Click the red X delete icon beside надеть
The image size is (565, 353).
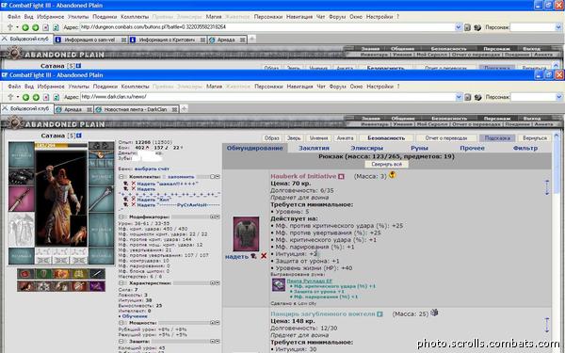[264, 256]
